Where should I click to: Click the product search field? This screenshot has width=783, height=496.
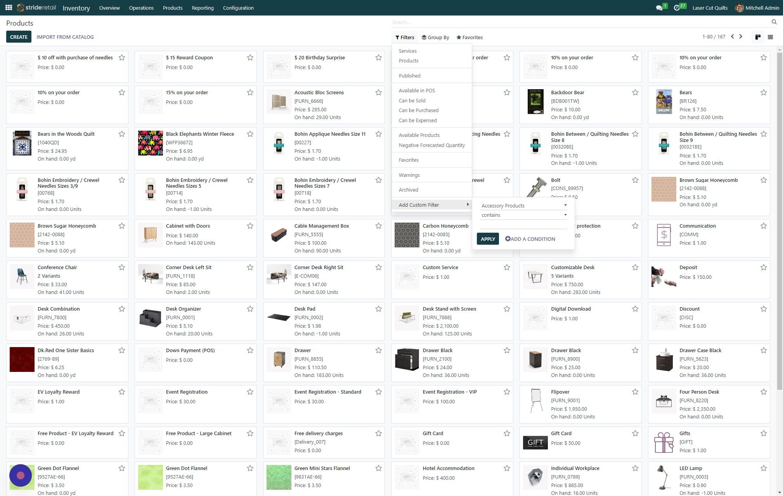click(x=580, y=22)
